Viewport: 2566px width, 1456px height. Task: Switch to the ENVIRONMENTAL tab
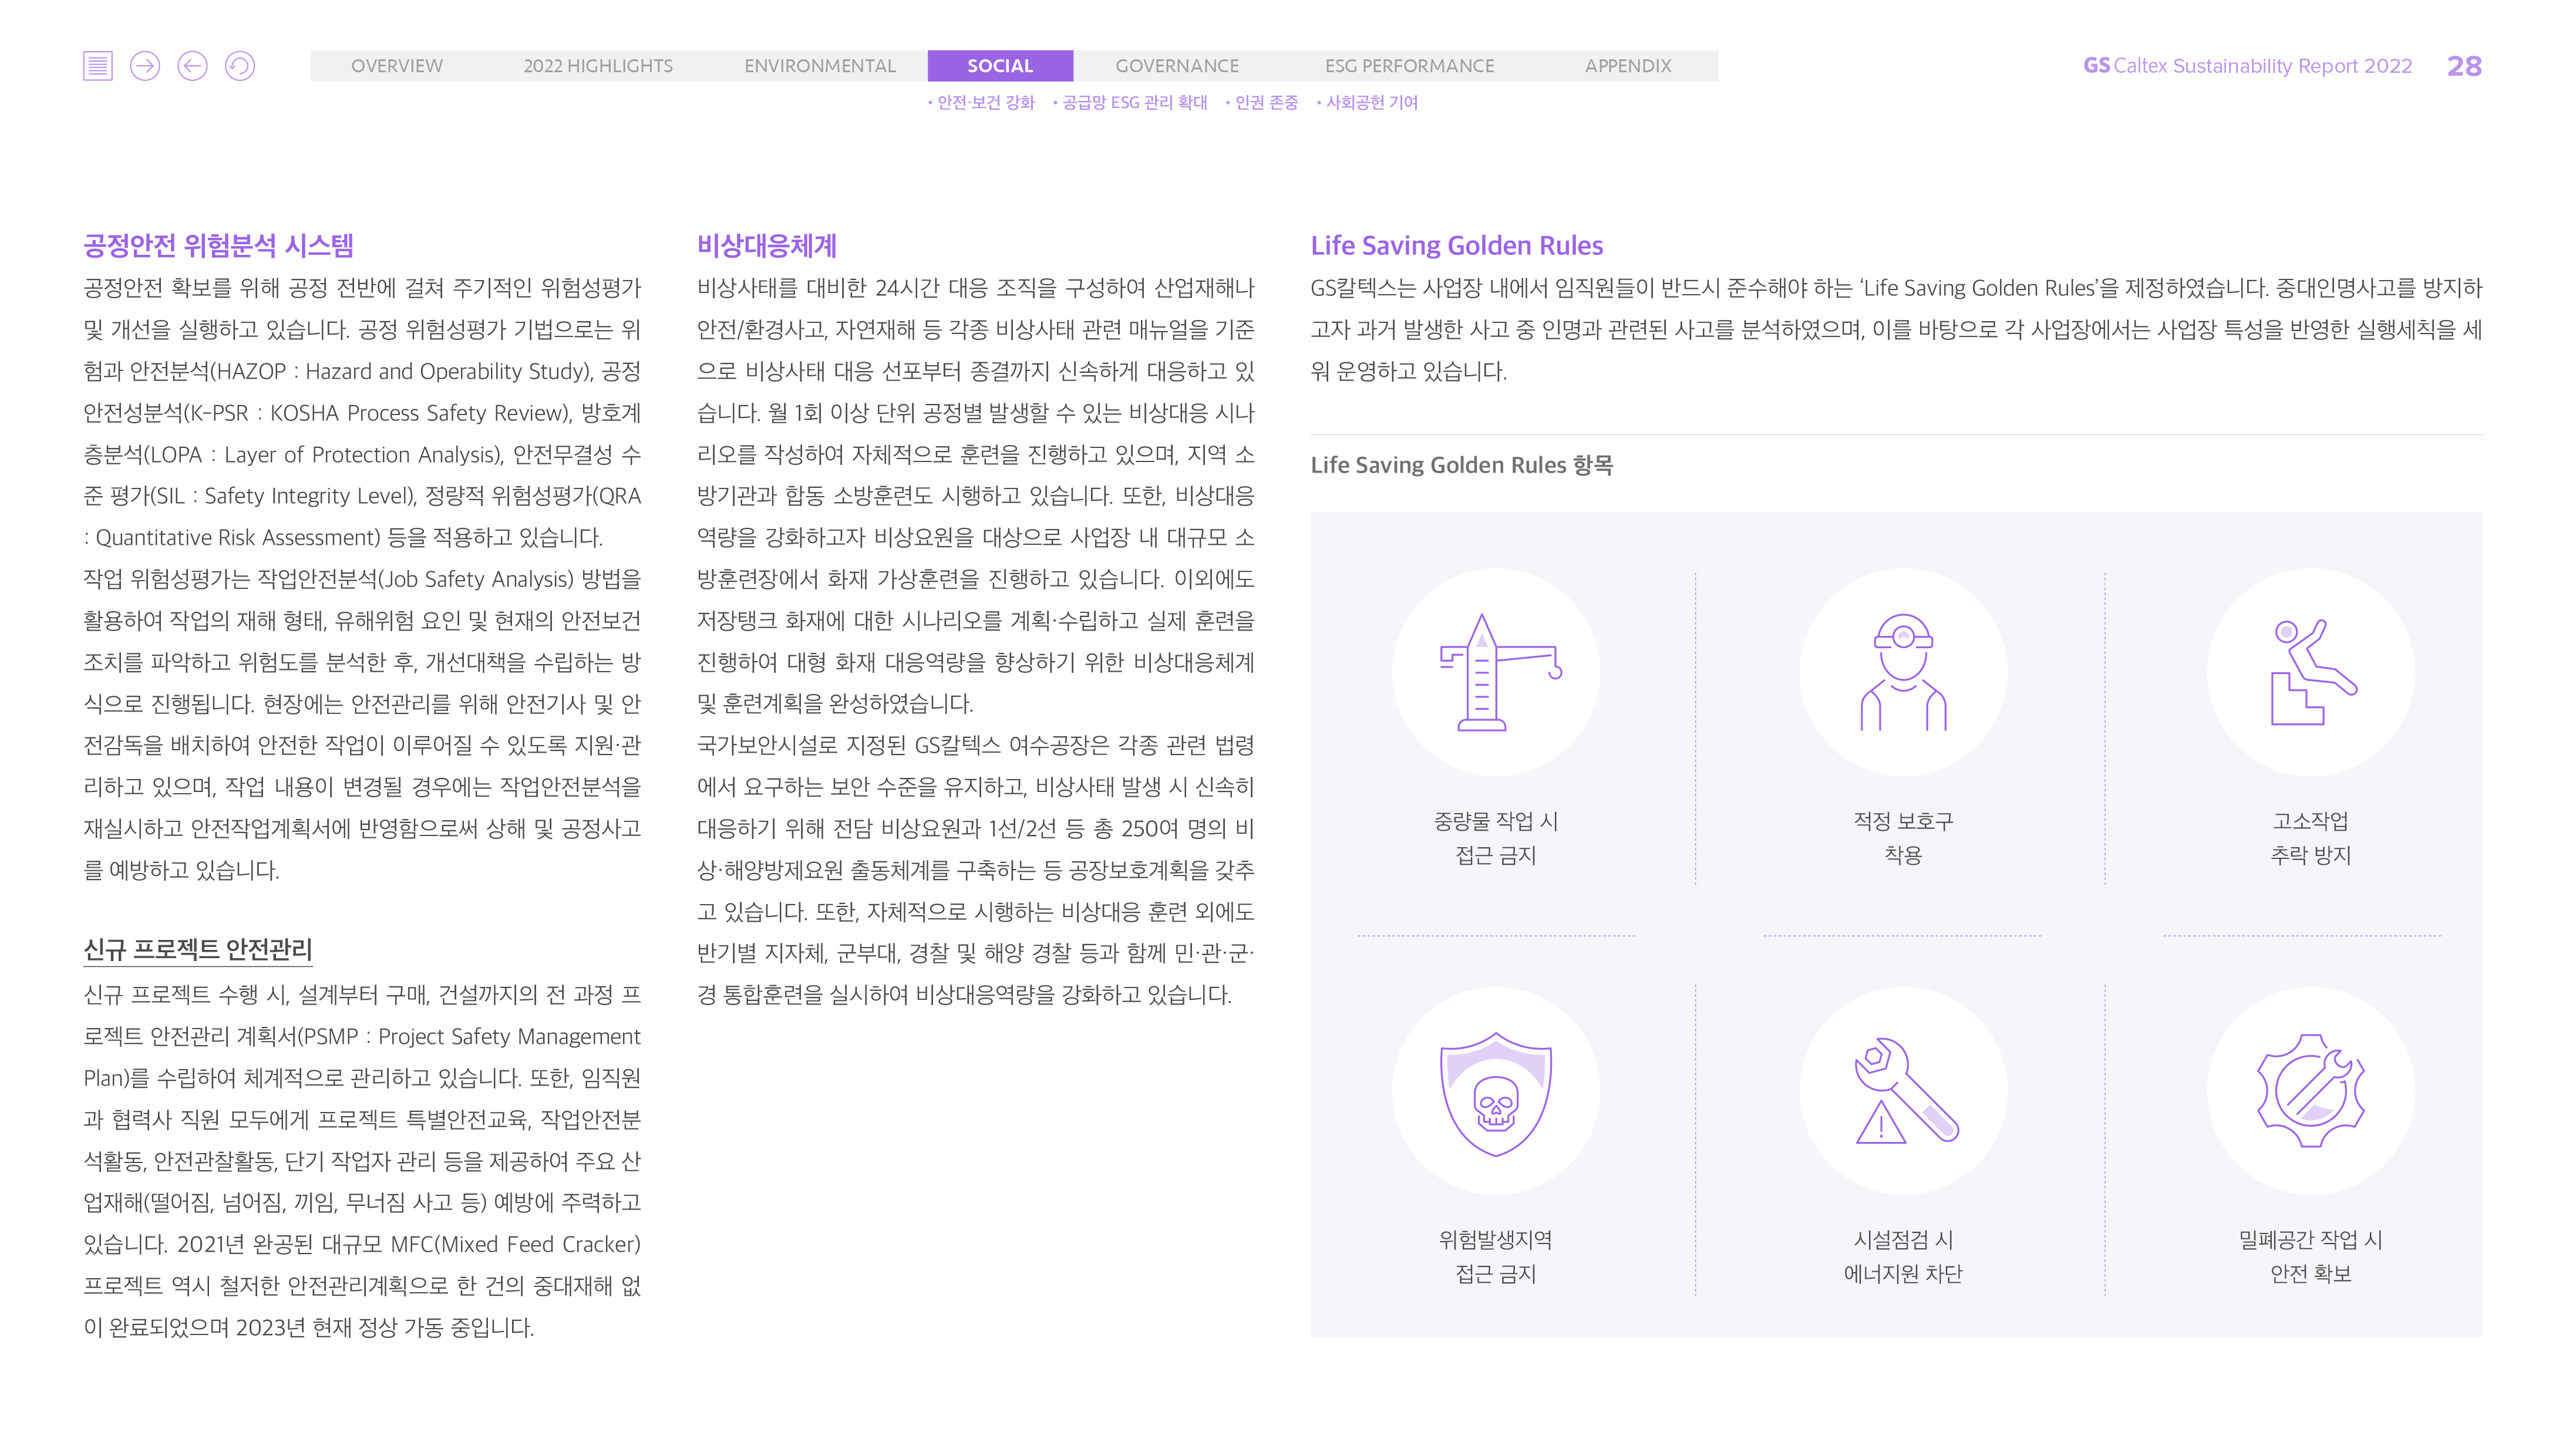point(819,66)
